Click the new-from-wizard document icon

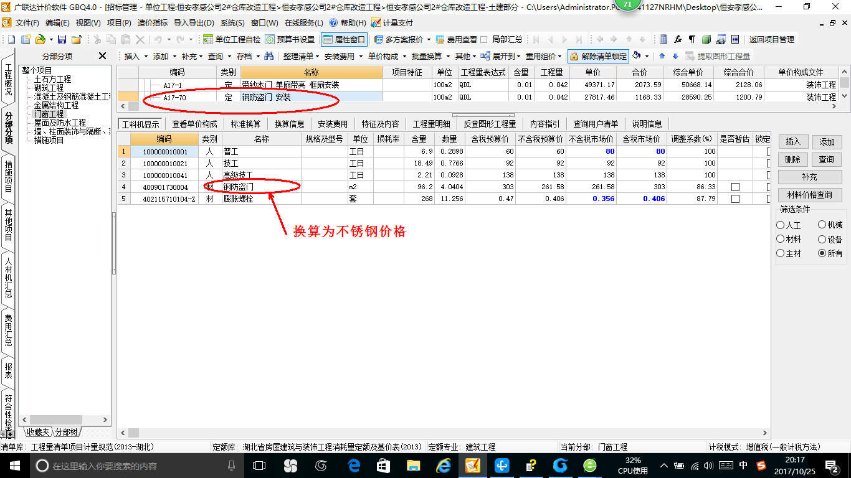(26, 39)
